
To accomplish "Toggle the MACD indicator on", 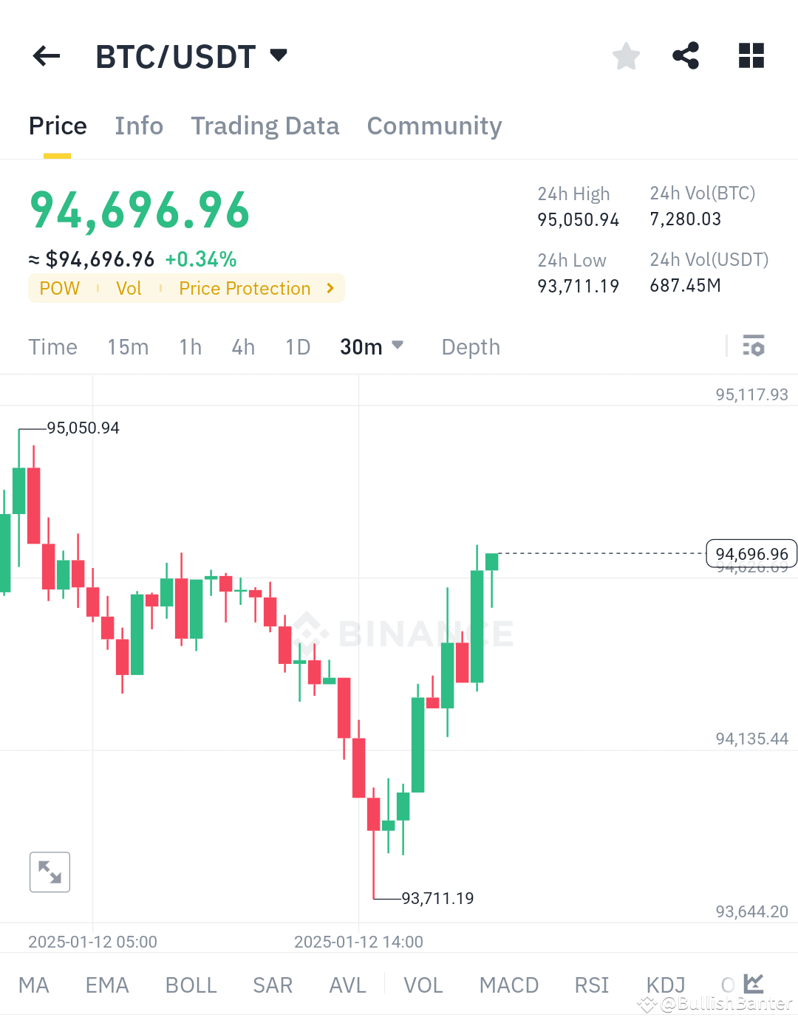I will click(508, 985).
